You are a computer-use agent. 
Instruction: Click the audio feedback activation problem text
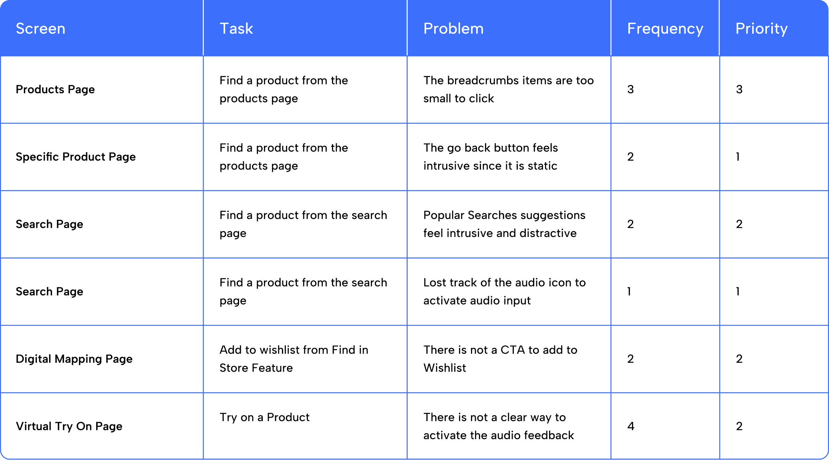(499, 426)
